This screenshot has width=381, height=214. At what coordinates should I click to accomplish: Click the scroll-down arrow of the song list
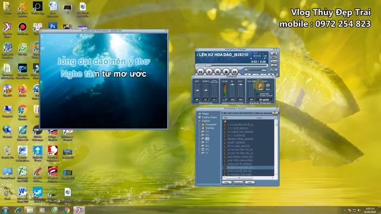pos(276,175)
